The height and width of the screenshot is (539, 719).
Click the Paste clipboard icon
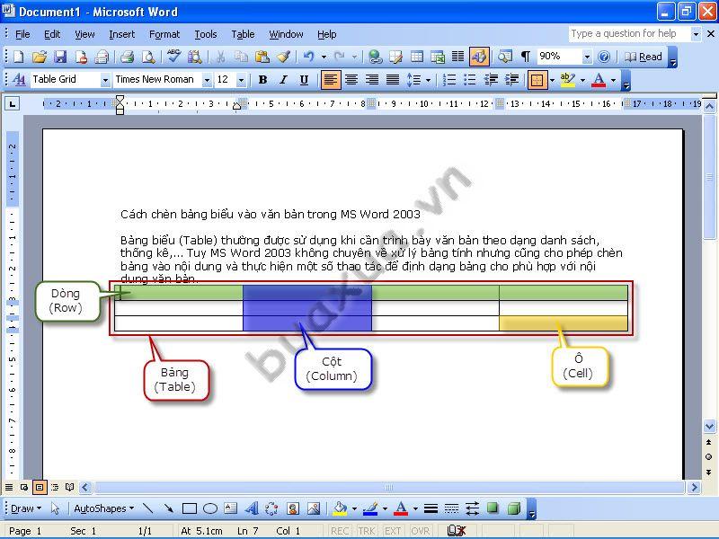tap(262, 57)
